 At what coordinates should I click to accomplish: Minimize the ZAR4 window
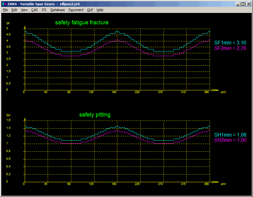click(238, 4)
